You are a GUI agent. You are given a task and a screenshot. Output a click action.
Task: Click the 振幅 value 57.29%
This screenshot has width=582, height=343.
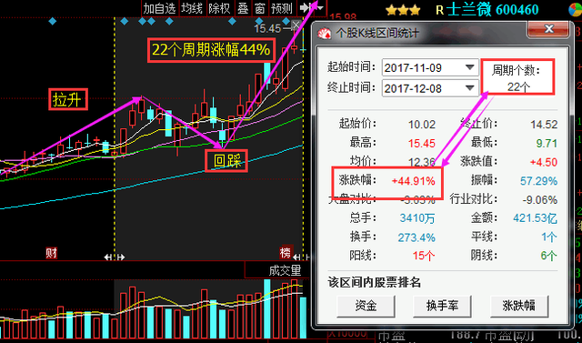tap(538, 181)
